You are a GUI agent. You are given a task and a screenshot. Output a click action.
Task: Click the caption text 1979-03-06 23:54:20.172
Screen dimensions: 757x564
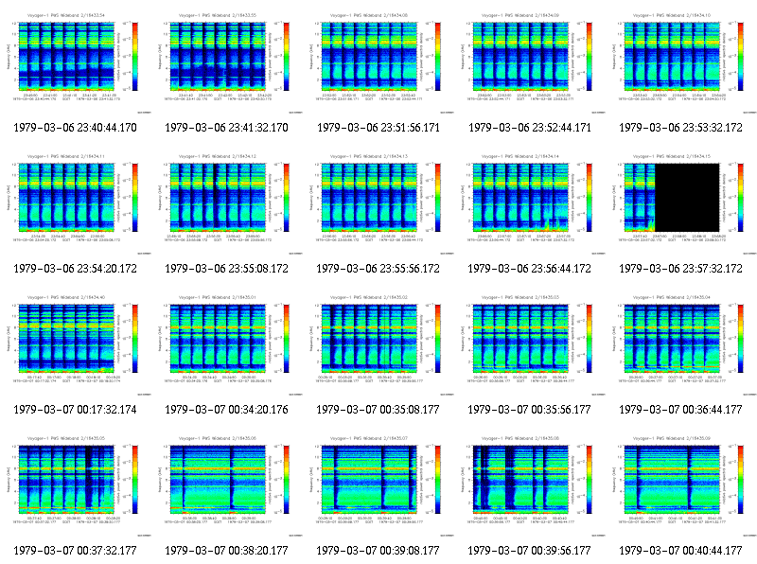pos(76,269)
